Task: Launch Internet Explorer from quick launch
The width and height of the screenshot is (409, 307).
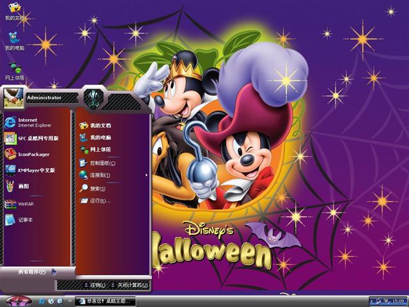Action: click(42, 301)
